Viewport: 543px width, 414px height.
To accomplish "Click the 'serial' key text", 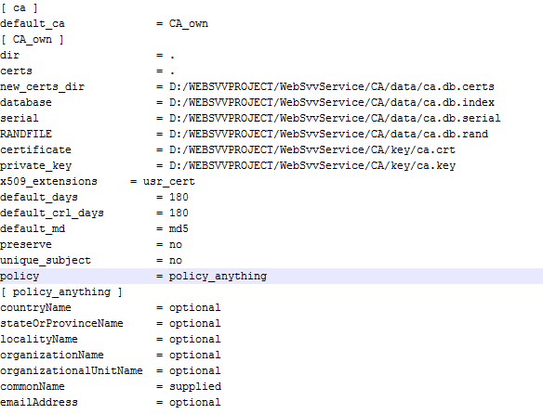I will [x=20, y=118].
